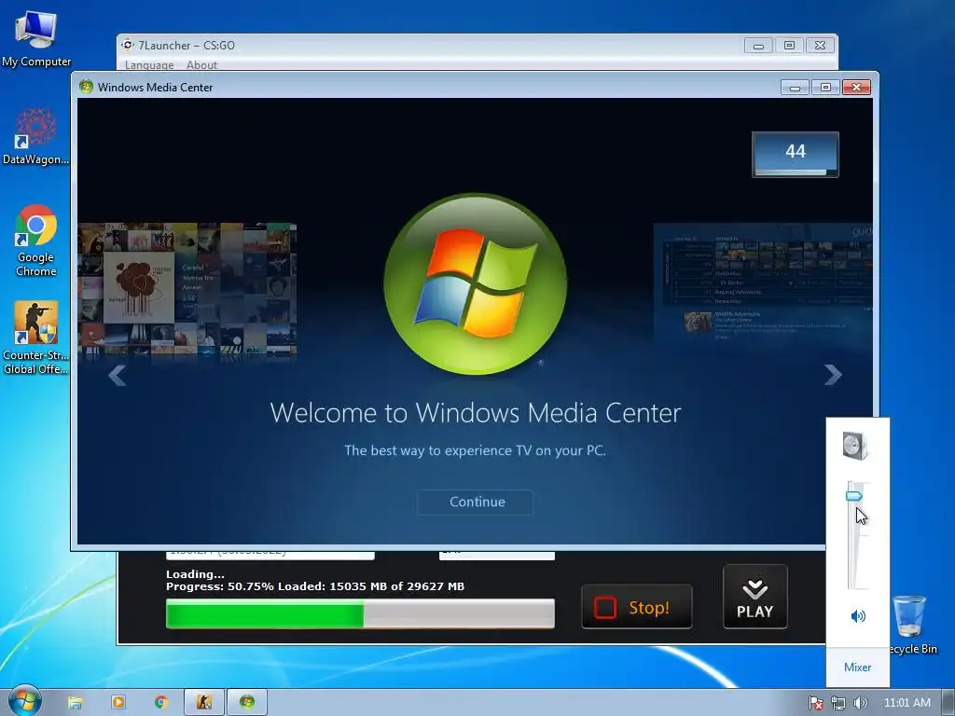Viewport: 955px width, 716px height.
Task: Stop the download with Stop! button
Action: click(x=636, y=606)
